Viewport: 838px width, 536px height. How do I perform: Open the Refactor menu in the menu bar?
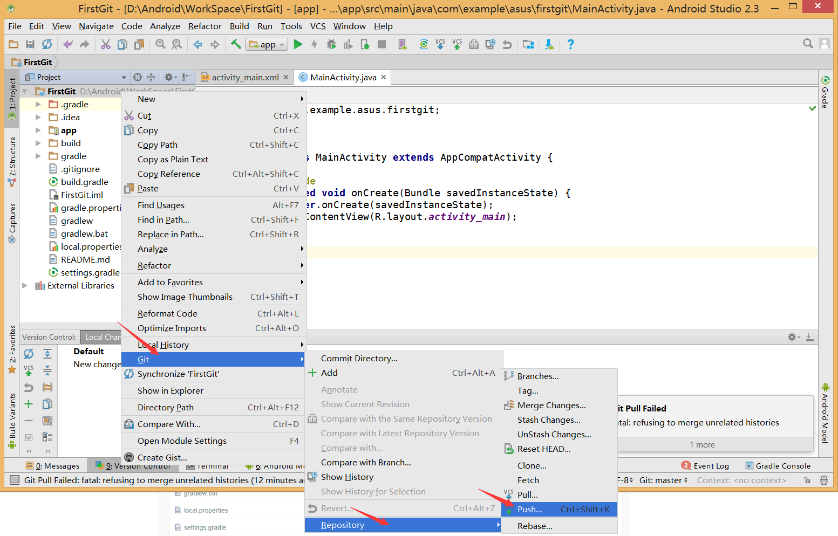point(205,26)
